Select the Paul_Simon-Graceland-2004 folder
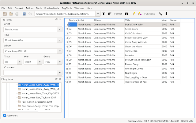Image resolution: width=196 pixels, height=123 pixels. [x=37, y=102]
